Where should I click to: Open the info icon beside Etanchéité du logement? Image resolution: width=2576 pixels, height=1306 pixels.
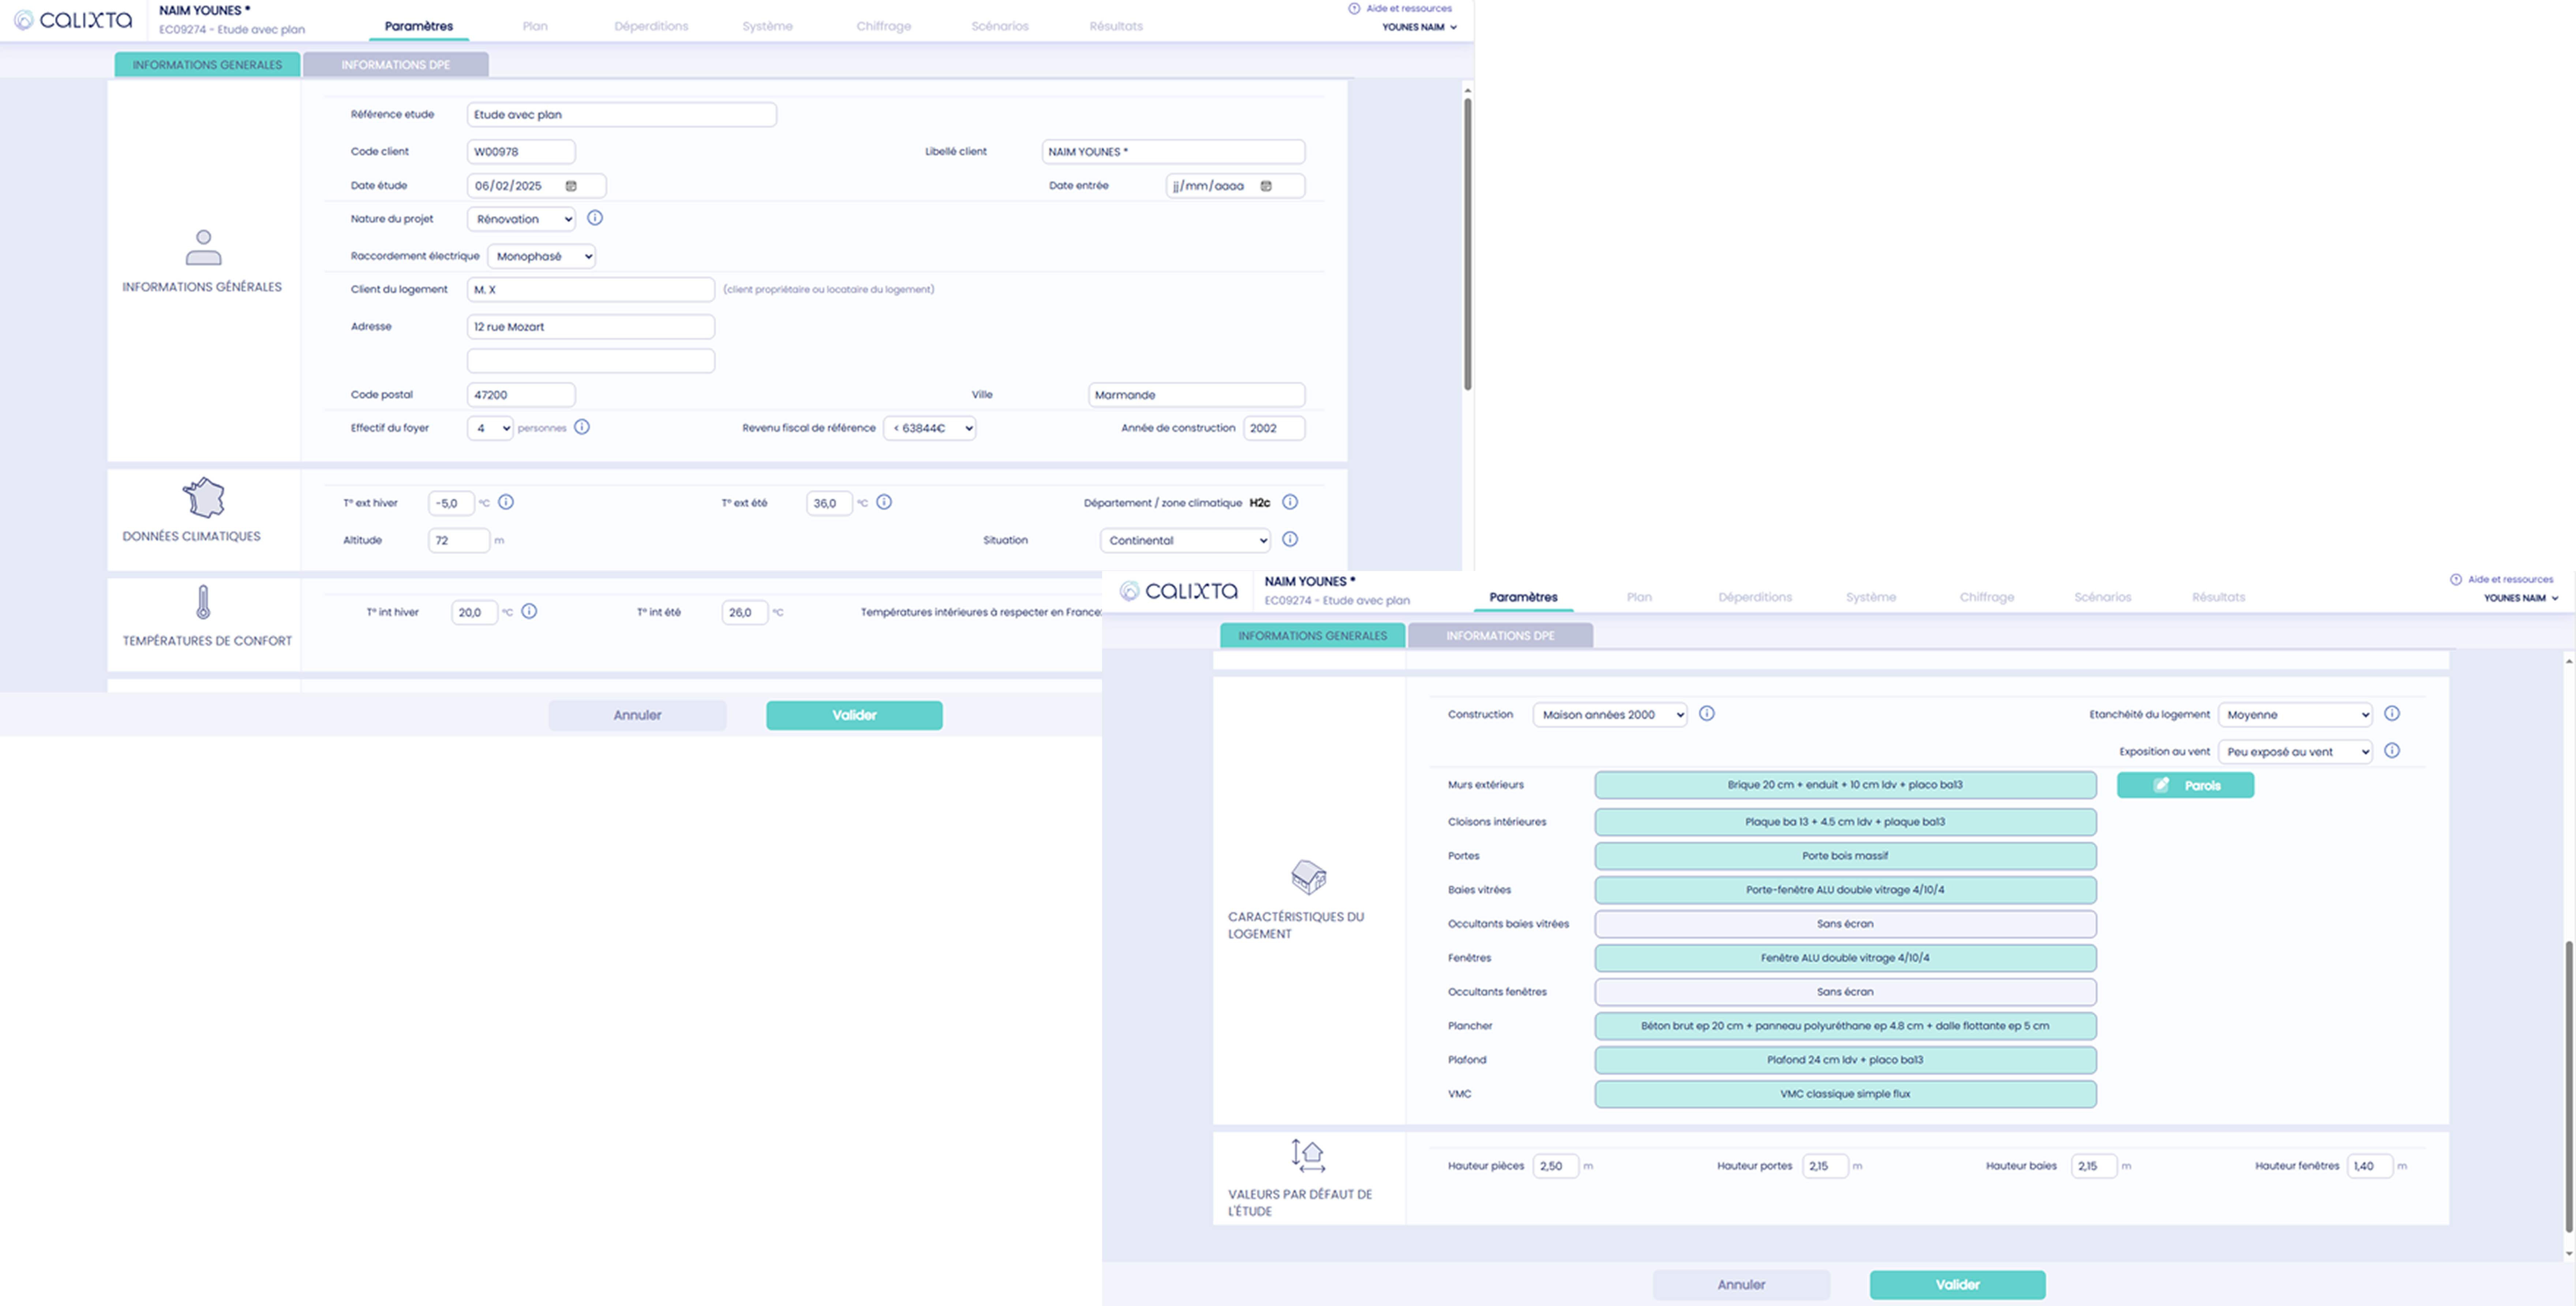coord(2392,714)
